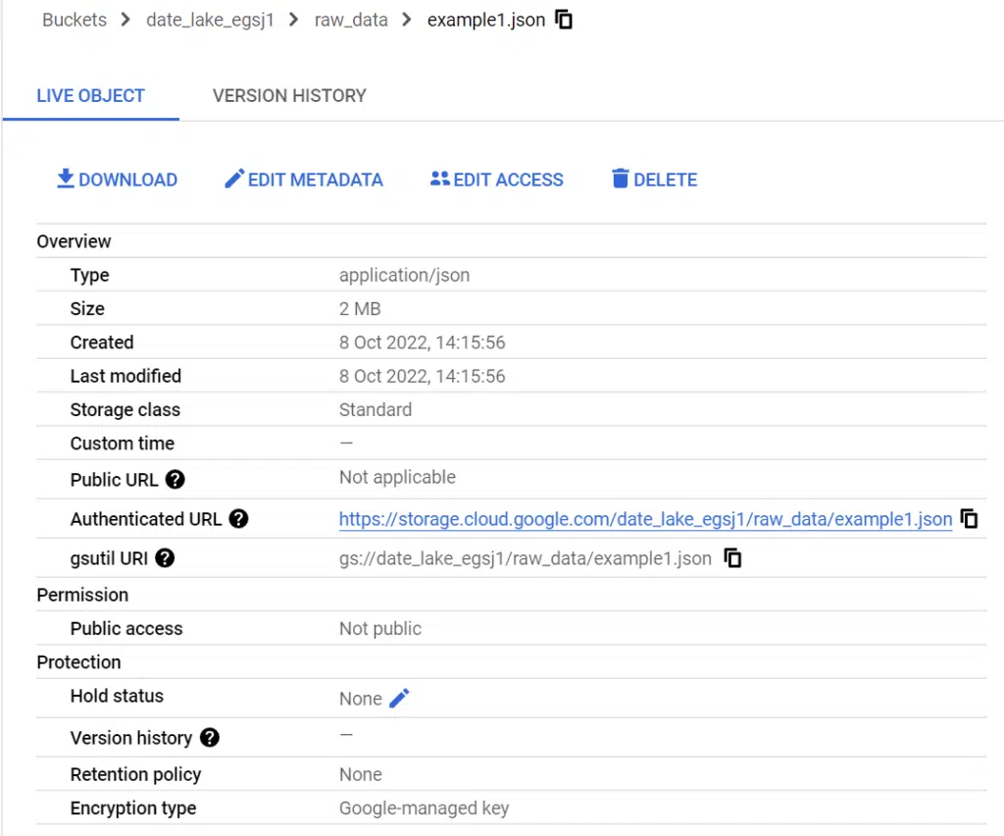Viewport: 1004px width, 836px height.
Task: Open Edit Access settings
Action: [496, 180]
